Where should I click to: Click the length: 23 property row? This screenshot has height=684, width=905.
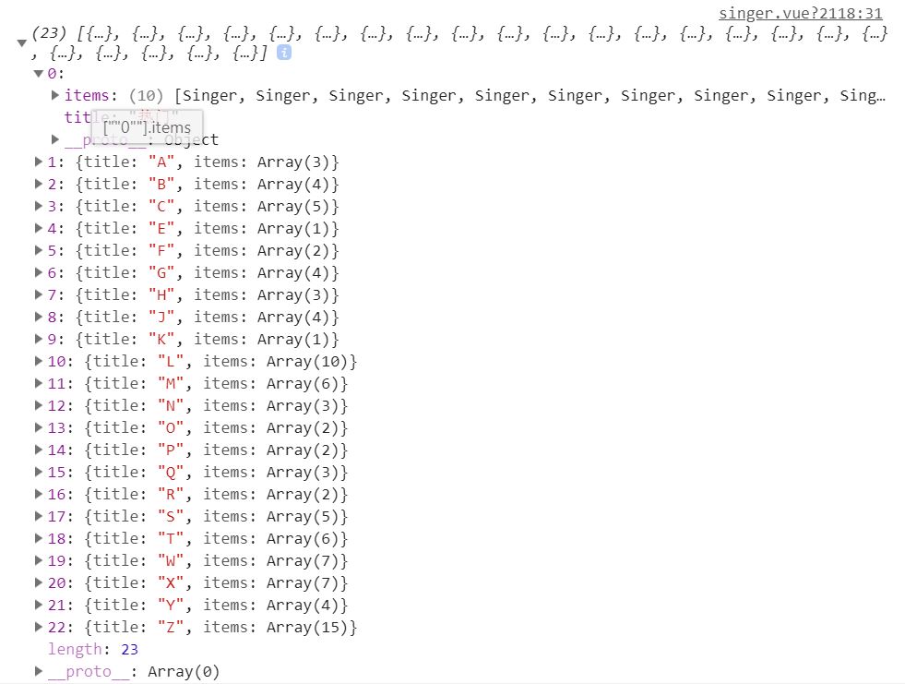(x=93, y=649)
